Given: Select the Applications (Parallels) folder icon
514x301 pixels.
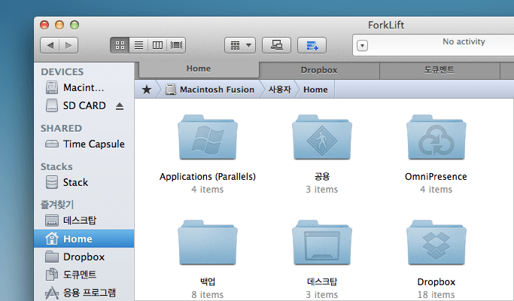Looking at the screenshot, I should click(x=208, y=138).
